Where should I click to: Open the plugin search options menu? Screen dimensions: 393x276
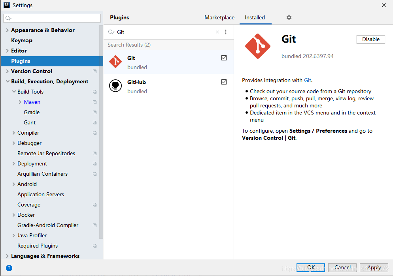tap(226, 32)
